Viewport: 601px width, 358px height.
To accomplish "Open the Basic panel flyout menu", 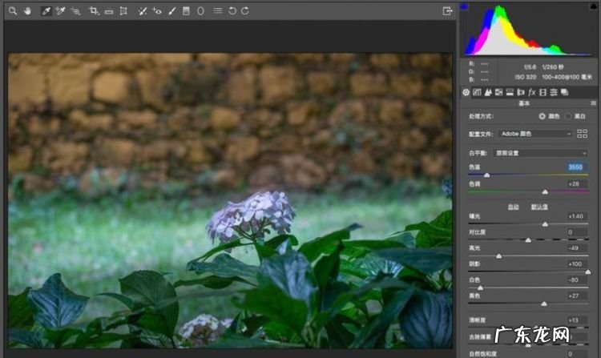I will (x=593, y=103).
